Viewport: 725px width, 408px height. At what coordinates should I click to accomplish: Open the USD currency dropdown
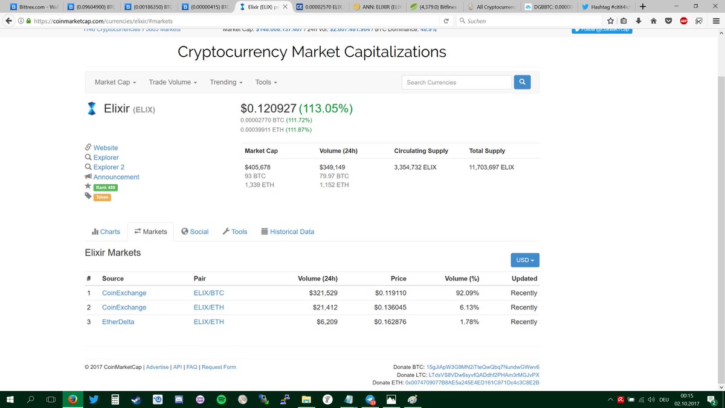click(525, 260)
